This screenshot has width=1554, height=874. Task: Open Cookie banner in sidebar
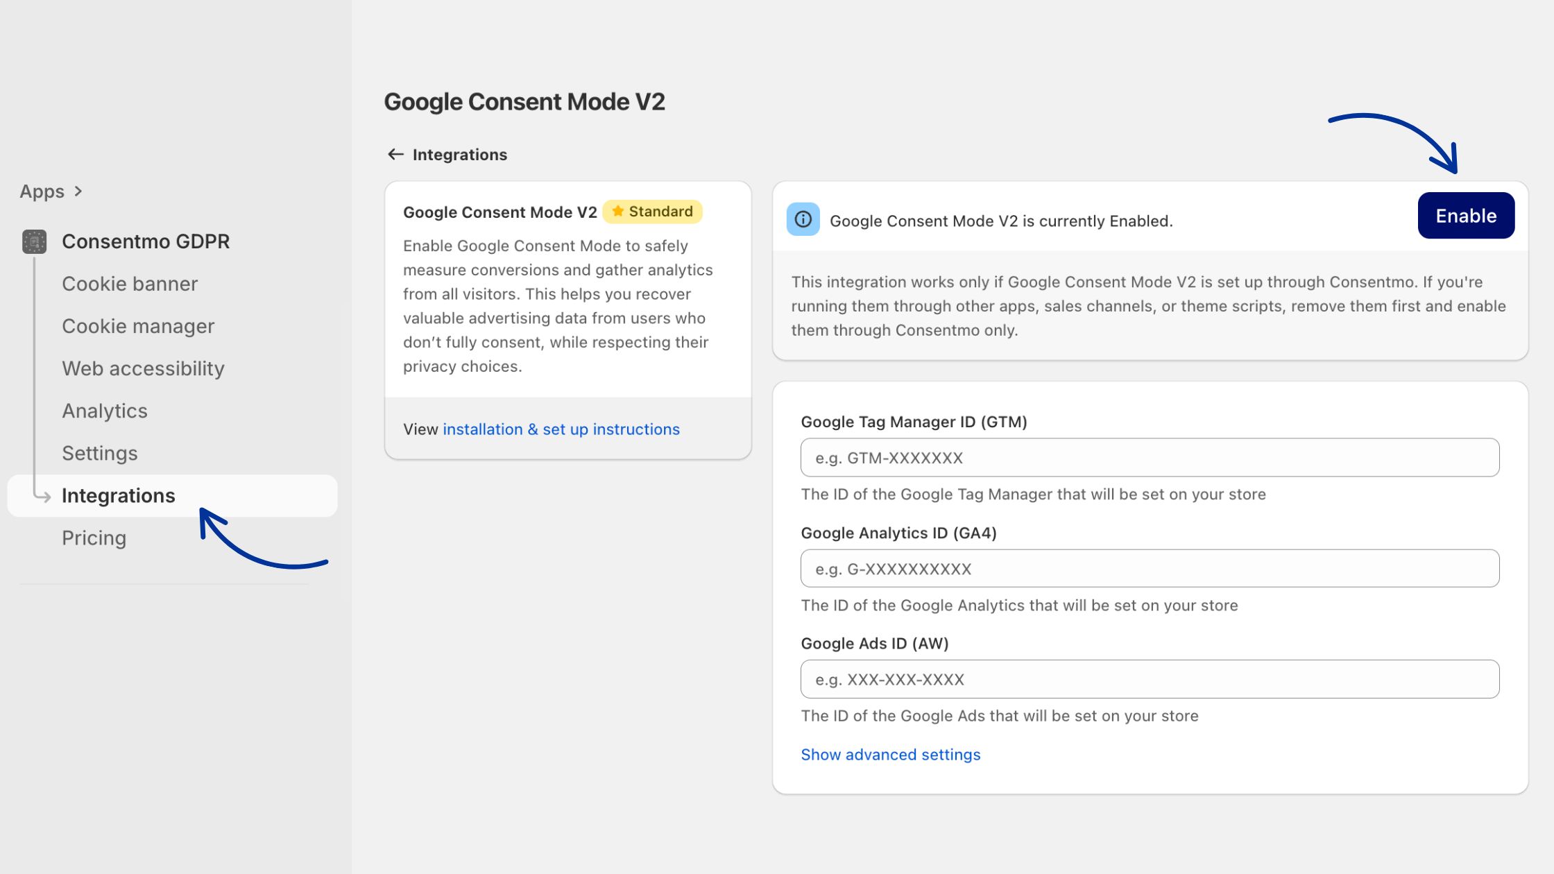130,284
